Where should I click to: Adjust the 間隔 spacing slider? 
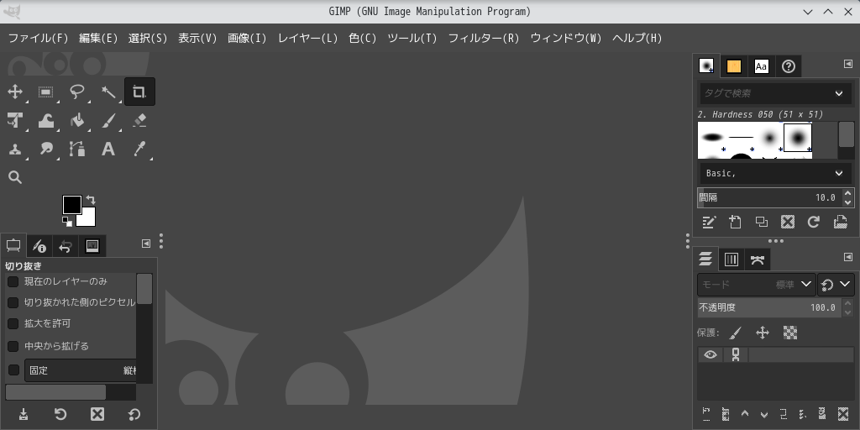tap(769, 197)
